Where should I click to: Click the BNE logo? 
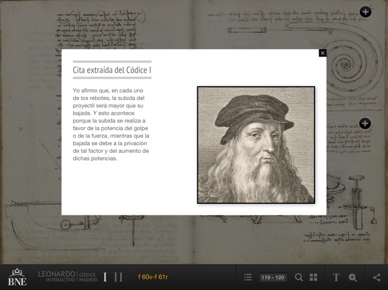pos(17,277)
